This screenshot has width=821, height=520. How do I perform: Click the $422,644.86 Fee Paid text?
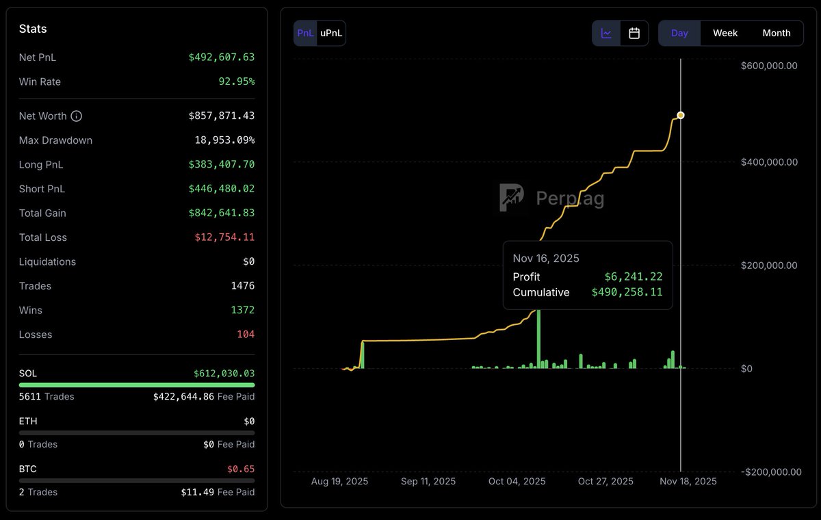pos(204,397)
